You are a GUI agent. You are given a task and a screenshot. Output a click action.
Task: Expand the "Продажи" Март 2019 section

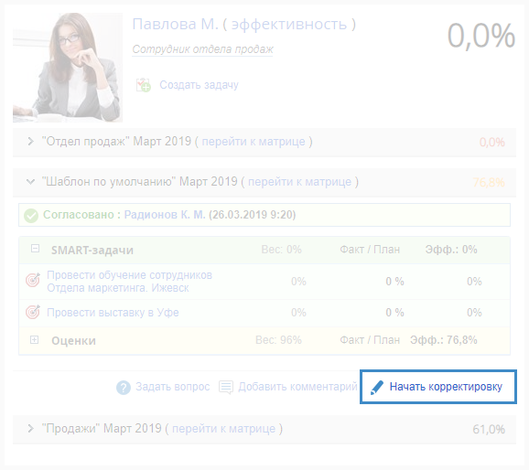click(x=31, y=429)
